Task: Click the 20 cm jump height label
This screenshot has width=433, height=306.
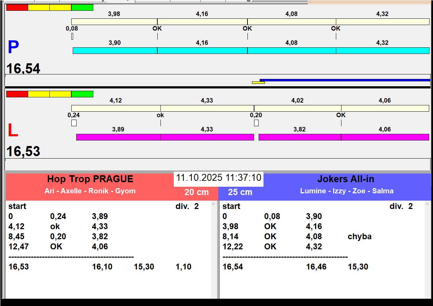Action: pyautogui.click(x=196, y=192)
